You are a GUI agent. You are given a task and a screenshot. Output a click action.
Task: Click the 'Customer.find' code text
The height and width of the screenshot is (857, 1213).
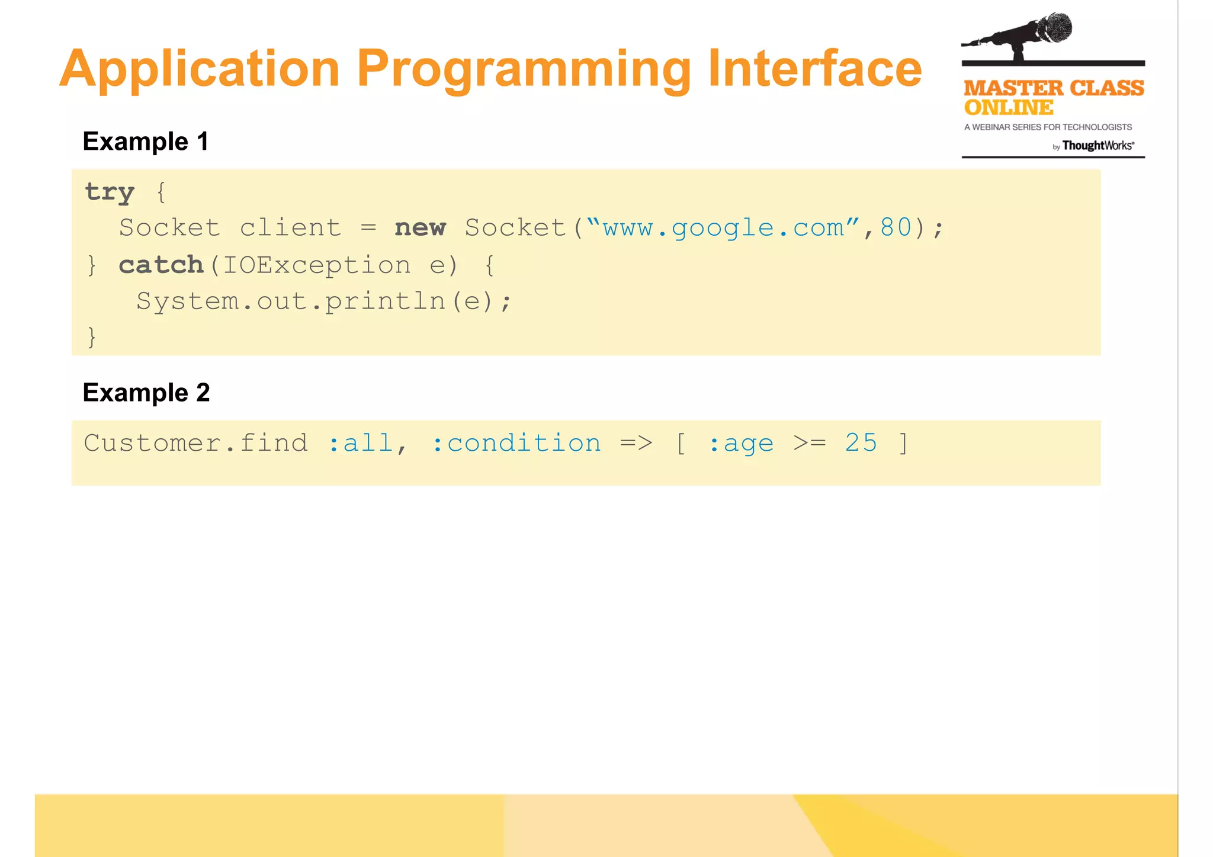click(x=196, y=444)
